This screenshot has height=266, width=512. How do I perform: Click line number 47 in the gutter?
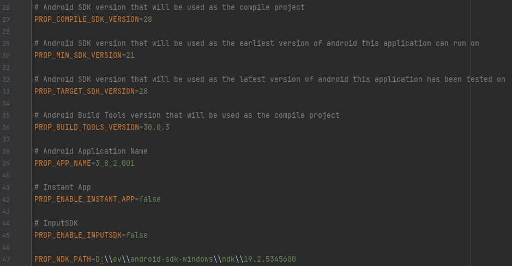click(x=7, y=259)
